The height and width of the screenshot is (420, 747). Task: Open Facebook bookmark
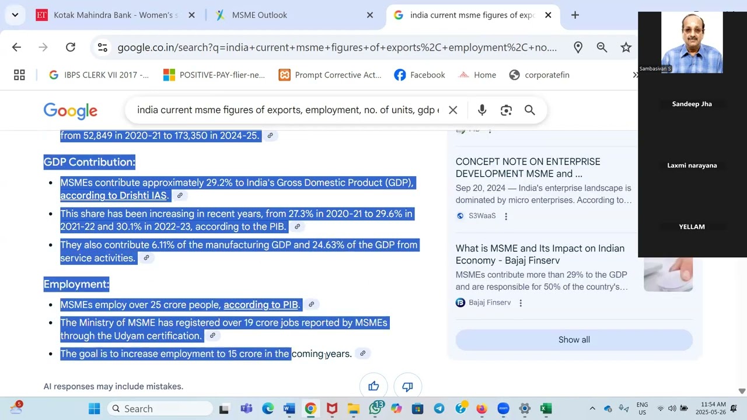[x=420, y=75]
